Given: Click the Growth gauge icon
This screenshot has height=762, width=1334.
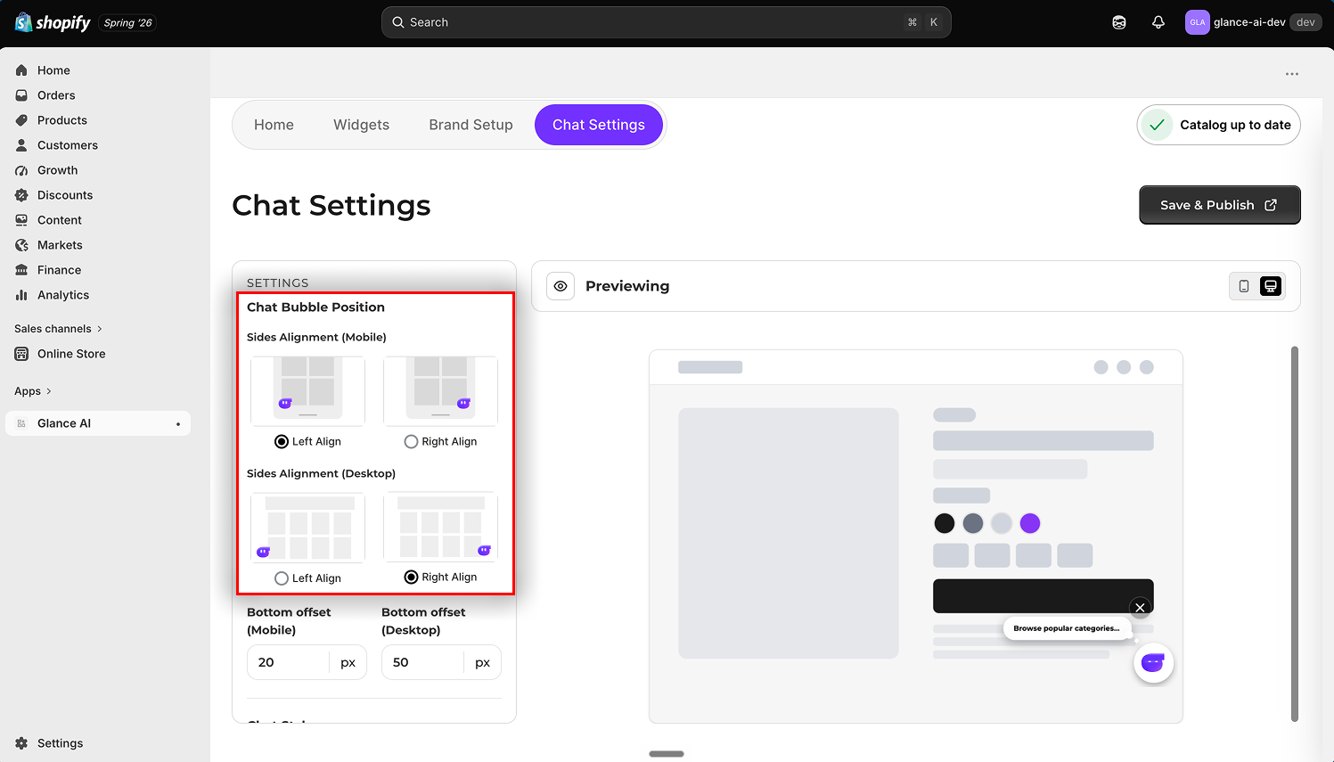Looking at the screenshot, I should click(x=21, y=170).
